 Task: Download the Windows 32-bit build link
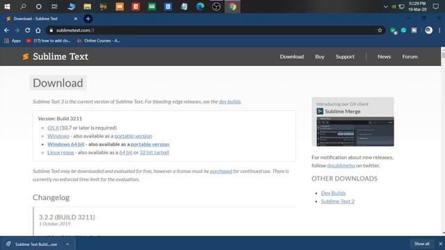[58, 136]
